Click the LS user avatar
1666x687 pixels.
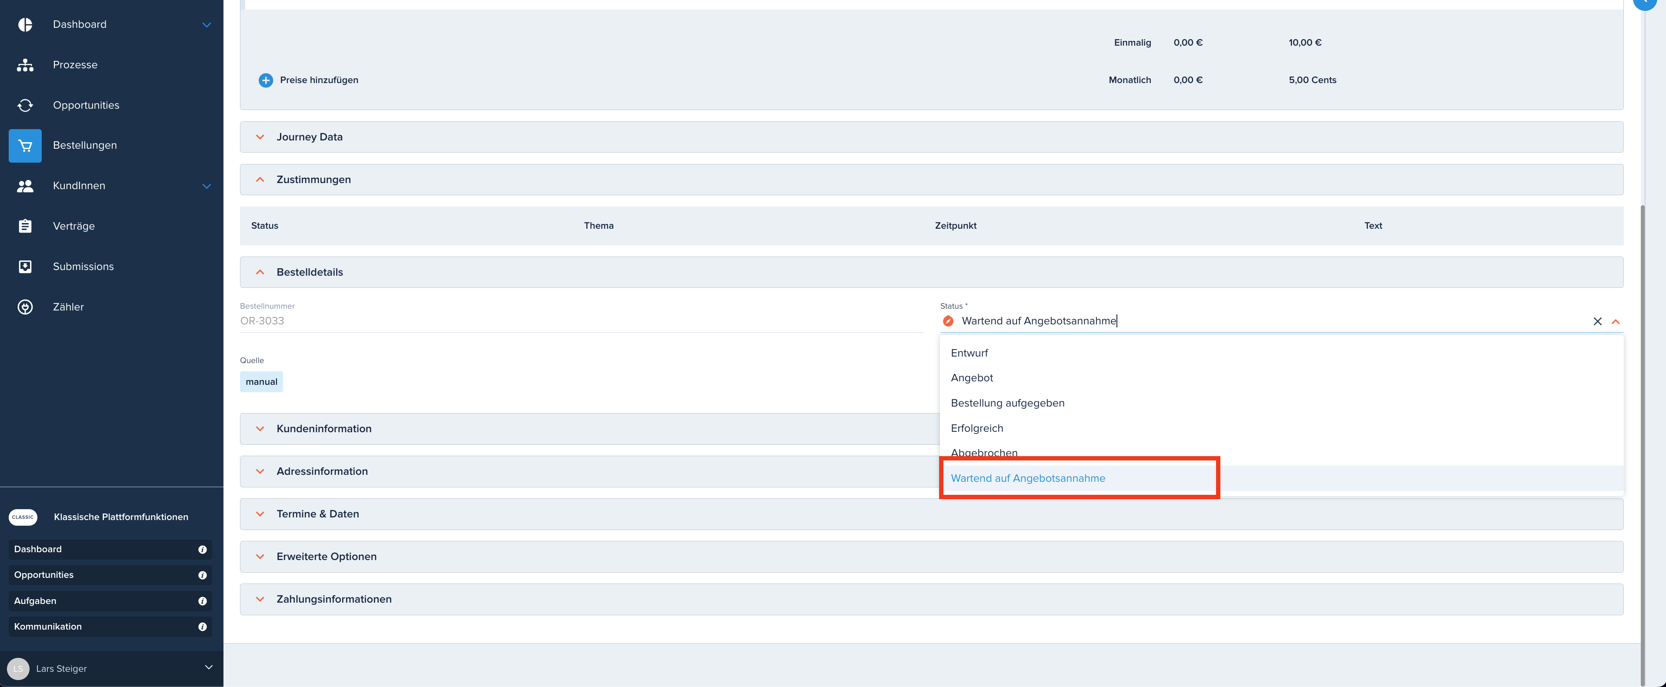point(18,668)
